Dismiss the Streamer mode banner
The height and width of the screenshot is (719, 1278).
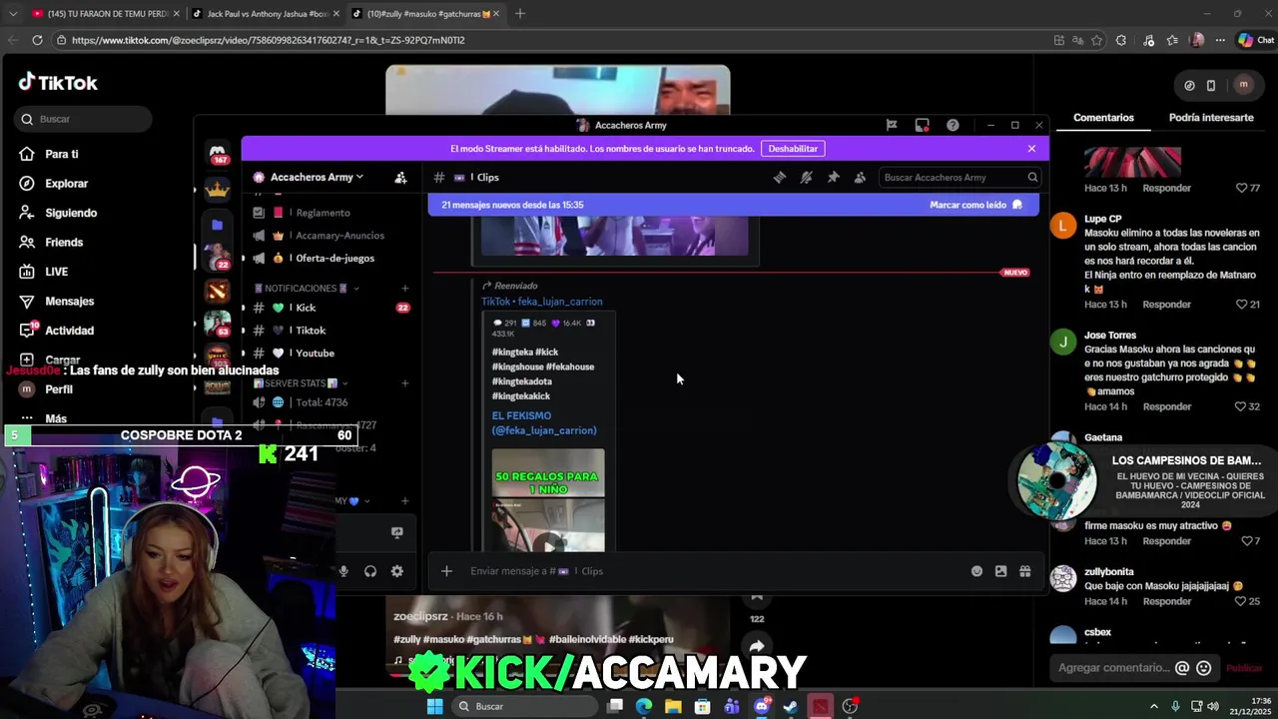(1031, 148)
